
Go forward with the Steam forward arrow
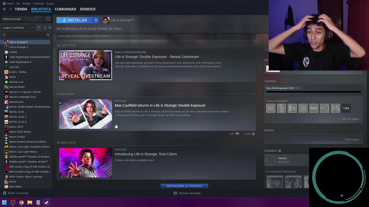coord(10,9)
